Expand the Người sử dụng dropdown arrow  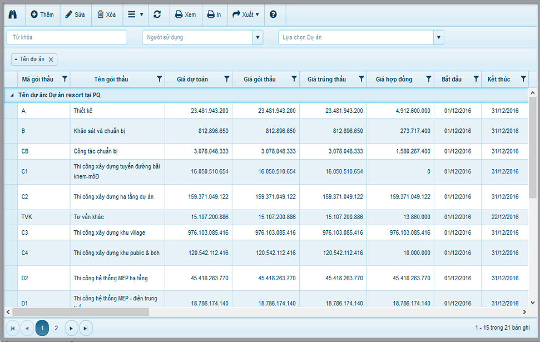(257, 37)
